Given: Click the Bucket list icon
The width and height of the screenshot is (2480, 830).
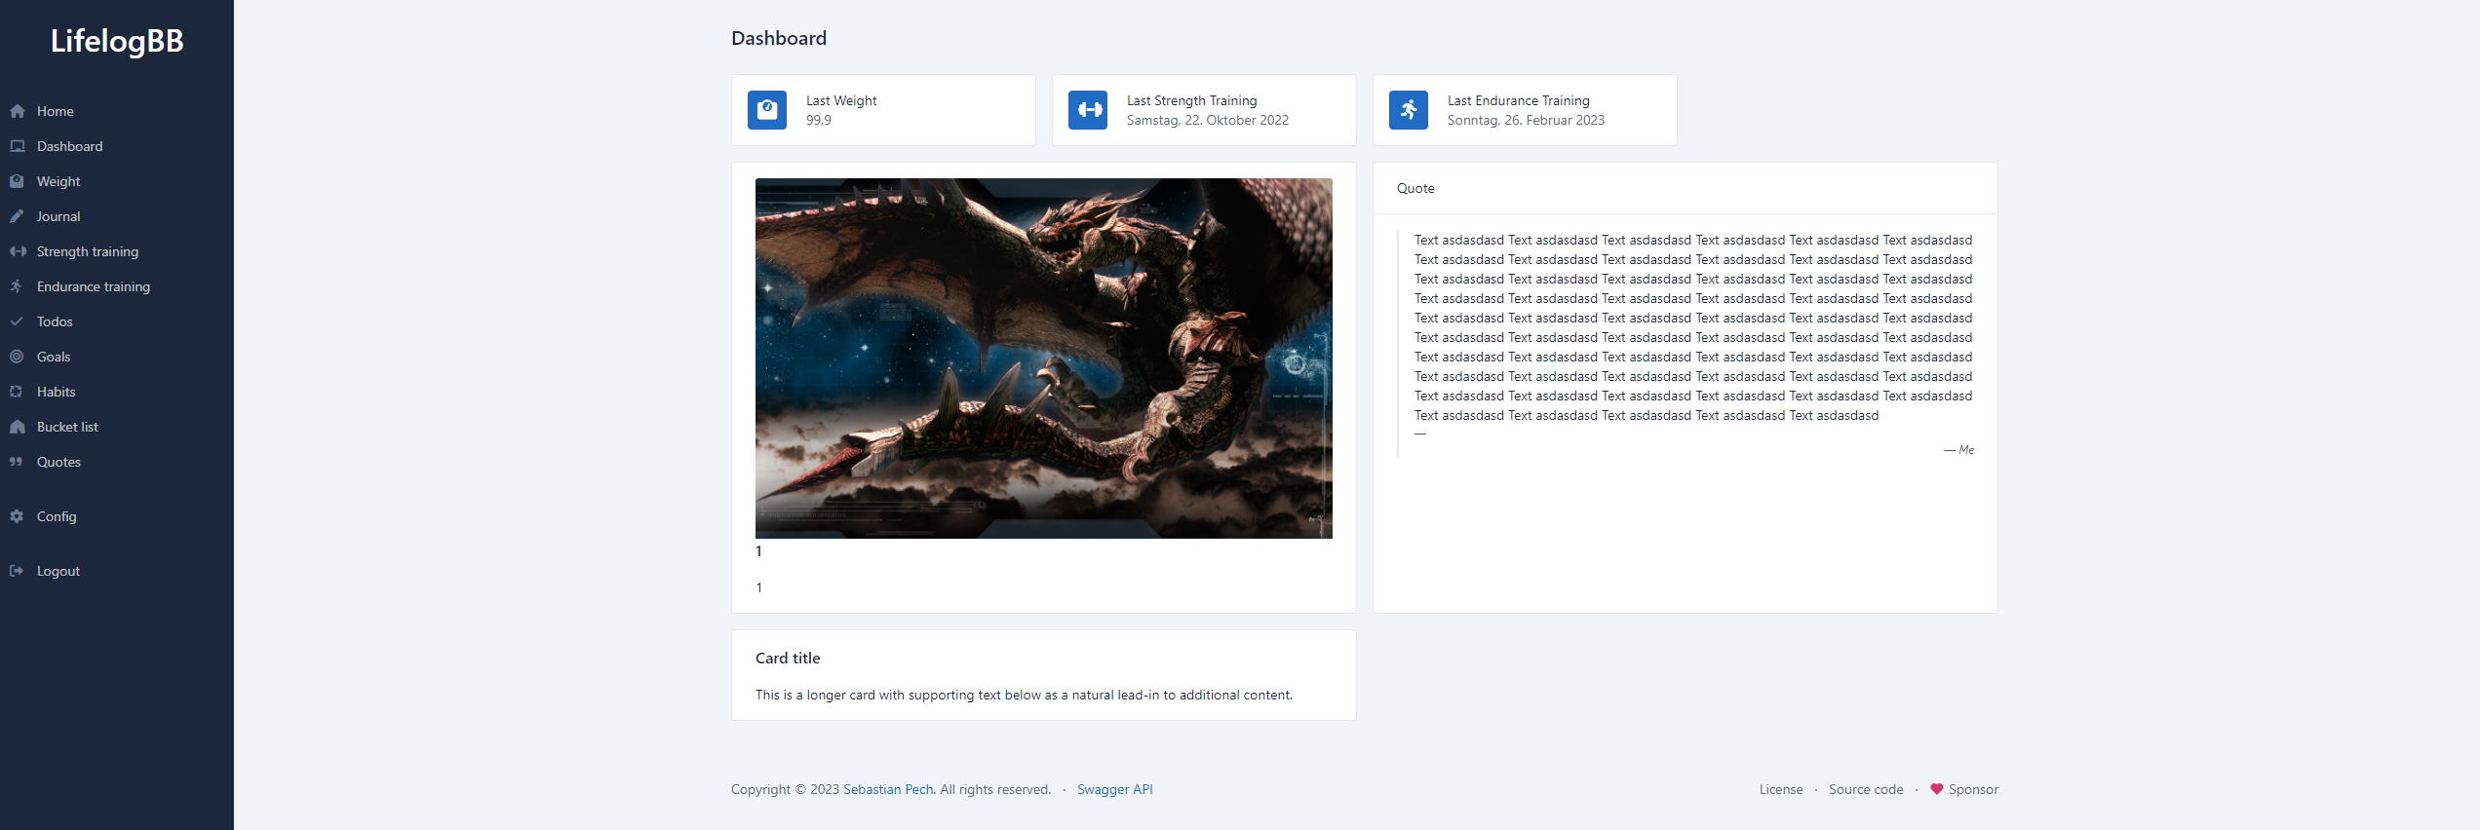Looking at the screenshot, I should click(x=17, y=427).
